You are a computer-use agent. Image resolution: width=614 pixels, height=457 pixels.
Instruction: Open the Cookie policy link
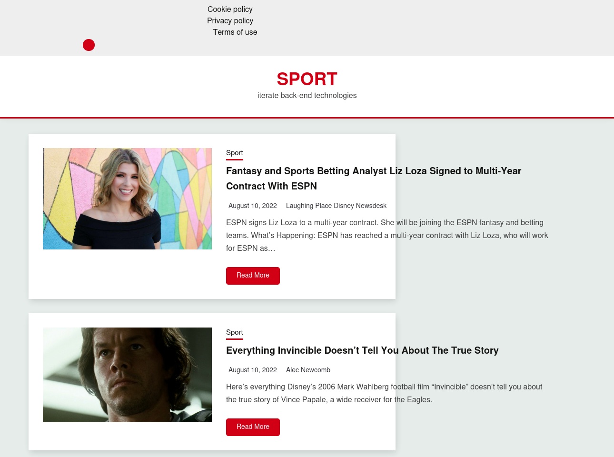point(230,10)
